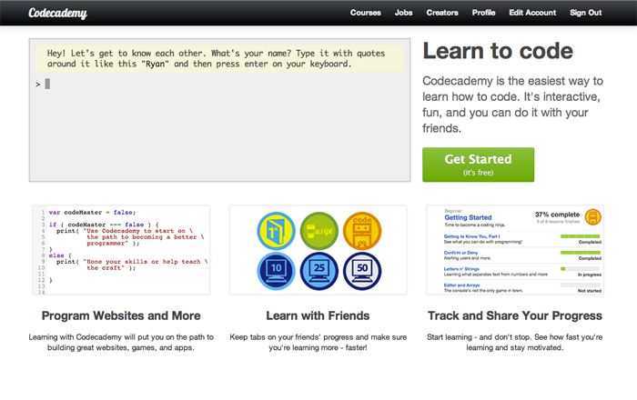
Task: Click the Track and Share Your Progress heading
Action: pyautogui.click(x=515, y=315)
